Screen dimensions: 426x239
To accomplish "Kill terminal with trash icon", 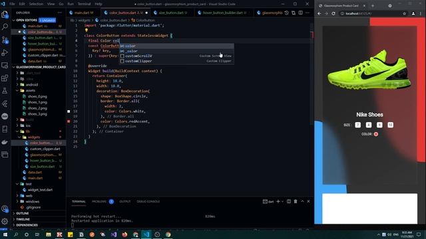I will [296, 201].
